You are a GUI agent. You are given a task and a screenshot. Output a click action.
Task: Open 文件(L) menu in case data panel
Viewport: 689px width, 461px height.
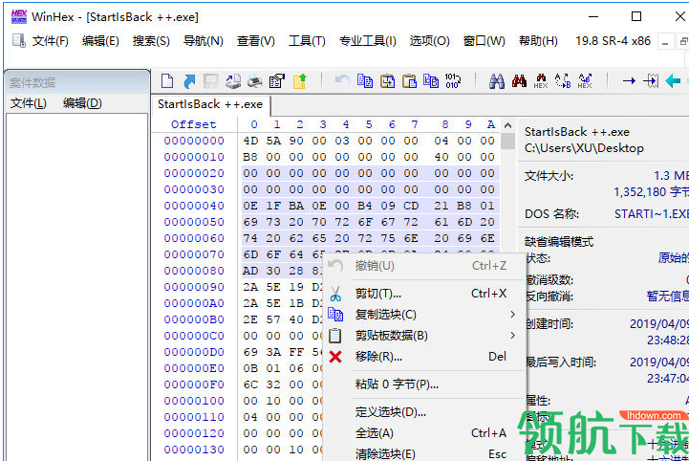[28, 103]
